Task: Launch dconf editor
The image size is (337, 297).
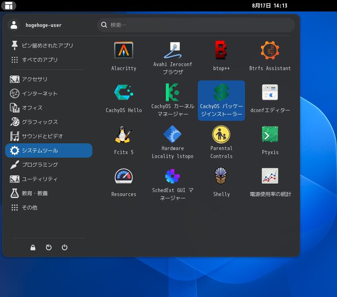Action: click(270, 99)
